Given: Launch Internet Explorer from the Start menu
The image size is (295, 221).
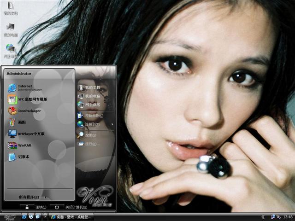Looking at the screenshot, I should click(25, 88).
